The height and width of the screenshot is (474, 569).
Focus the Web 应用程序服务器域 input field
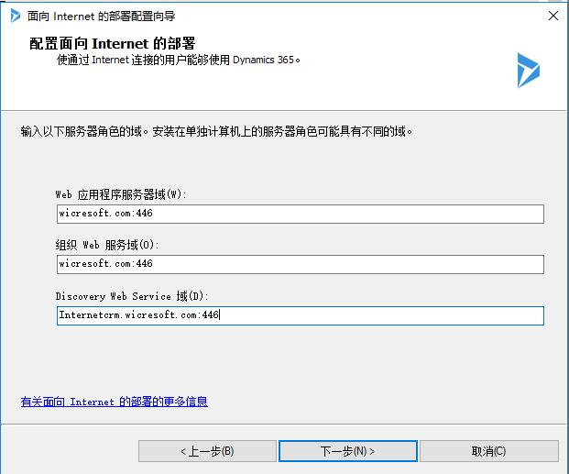point(301,214)
